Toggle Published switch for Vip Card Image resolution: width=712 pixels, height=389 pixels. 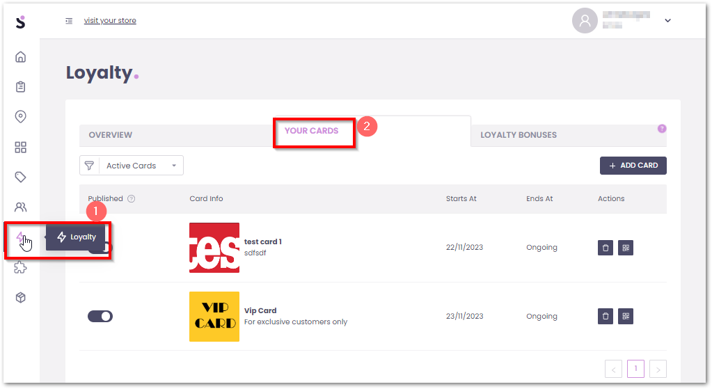point(100,317)
